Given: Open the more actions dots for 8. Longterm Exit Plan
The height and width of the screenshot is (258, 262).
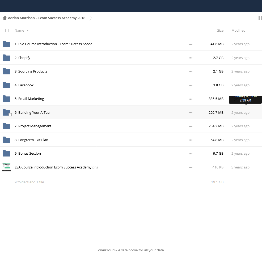Looking at the screenshot, I should pos(191,140).
